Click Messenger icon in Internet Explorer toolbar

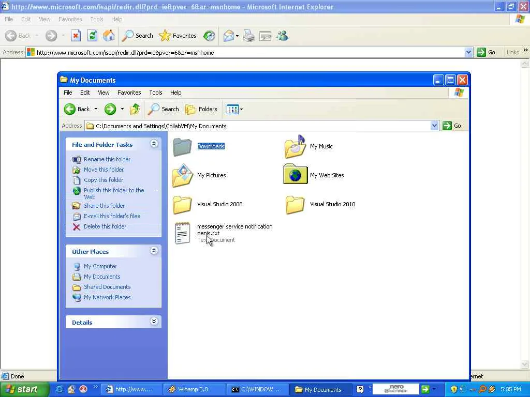(x=282, y=36)
